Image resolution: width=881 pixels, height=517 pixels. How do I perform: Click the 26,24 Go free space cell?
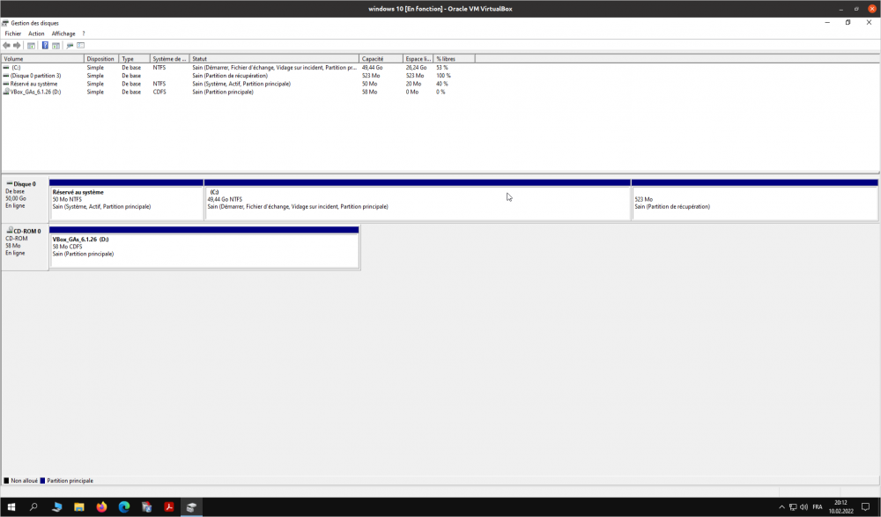[417, 68]
